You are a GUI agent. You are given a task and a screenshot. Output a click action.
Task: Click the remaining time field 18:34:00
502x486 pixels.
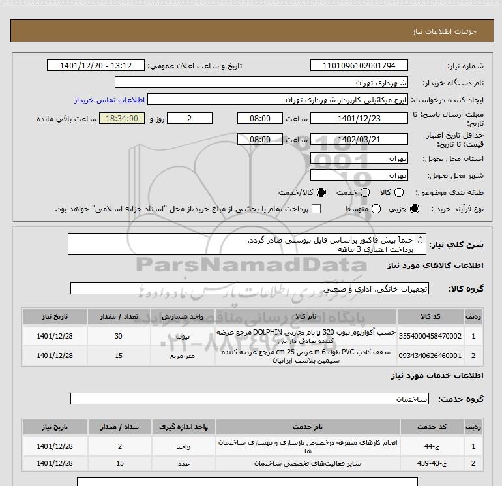click(122, 118)
